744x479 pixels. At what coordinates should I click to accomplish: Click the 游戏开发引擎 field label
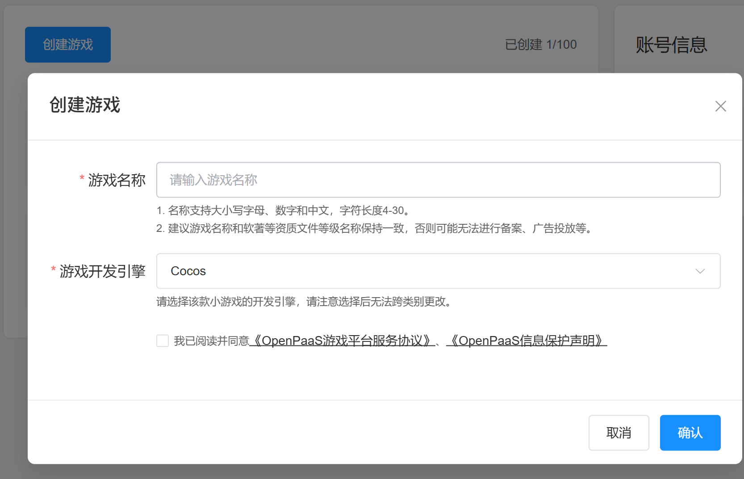(102, 271)
